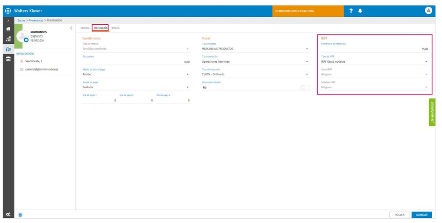This screenshot has height=223, width=442.
Task: Toggle Impuesto incluido switch
Action: click(305, 87)
